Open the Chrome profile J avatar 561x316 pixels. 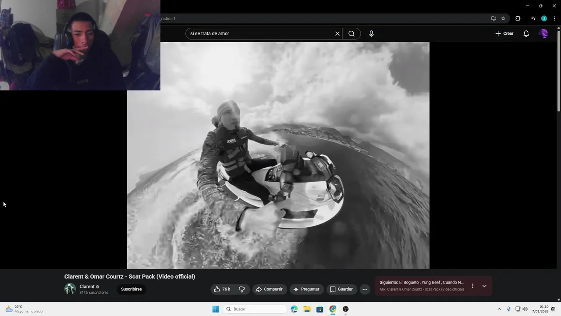coord(544,18)
